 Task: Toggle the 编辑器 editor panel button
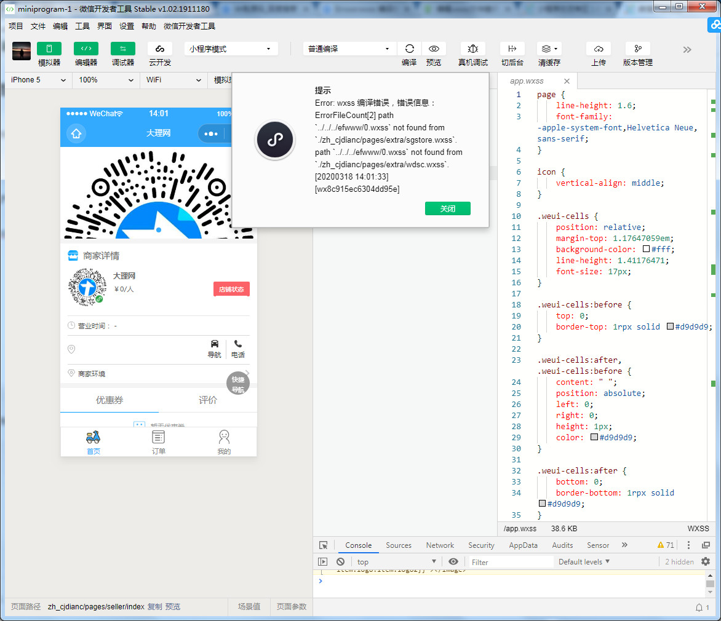(86, 49)
